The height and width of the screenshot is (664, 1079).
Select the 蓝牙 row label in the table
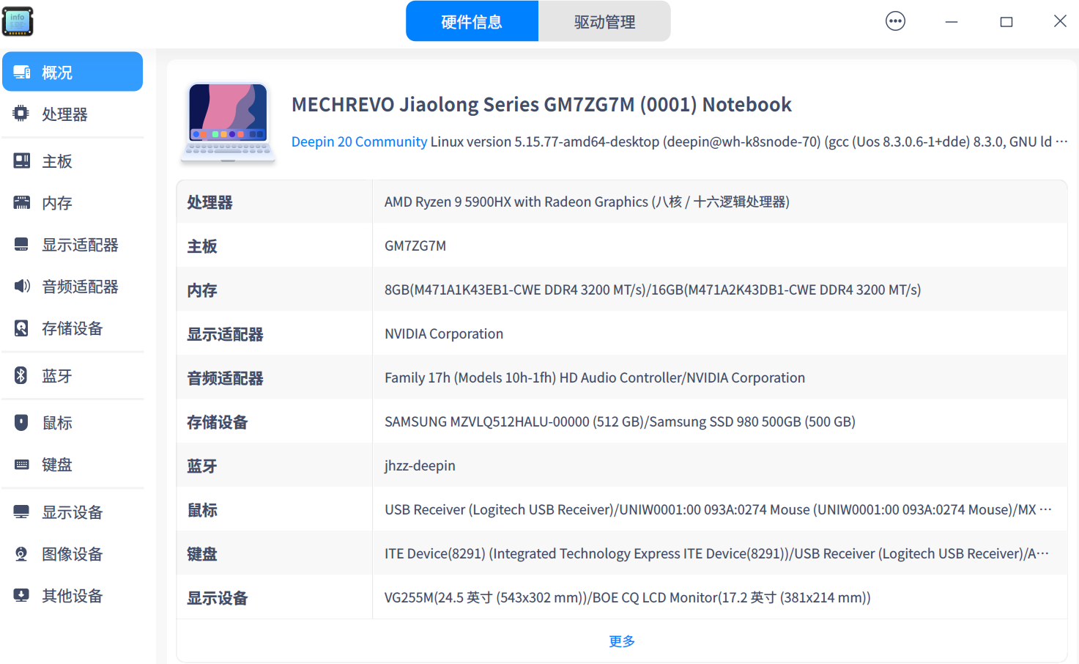click(202, 466)
